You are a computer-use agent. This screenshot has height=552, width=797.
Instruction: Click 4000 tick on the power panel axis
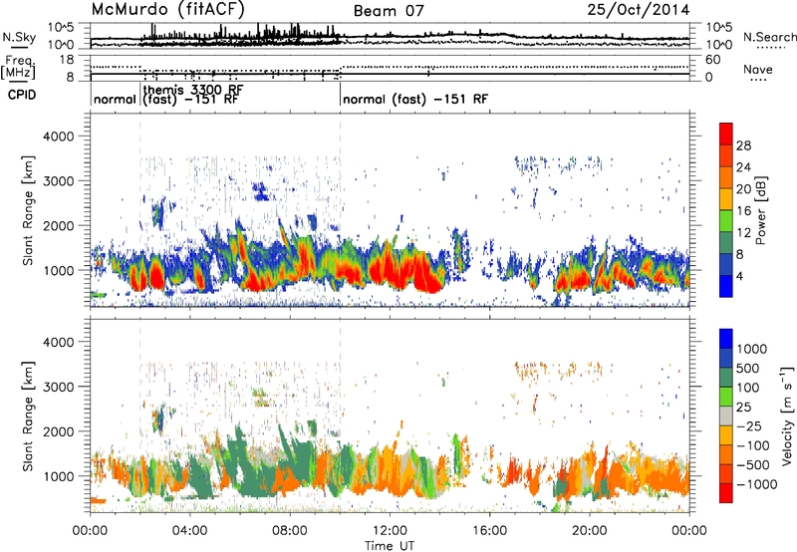(x=58, y=137)
